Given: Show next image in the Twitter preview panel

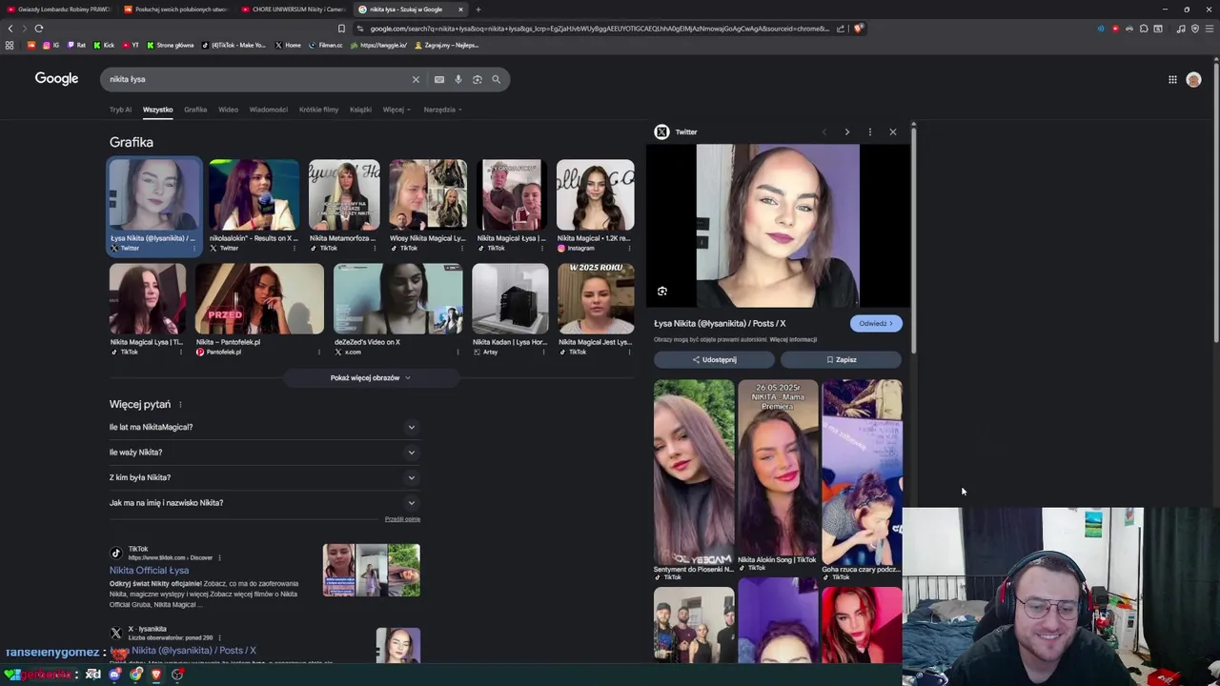Looking at the screenshot, I should point(846,131).
